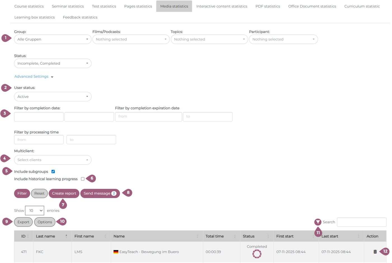Click the sort arrows in ID column
The height and width of the screenshot is (263, 392).
coord(28,236)
